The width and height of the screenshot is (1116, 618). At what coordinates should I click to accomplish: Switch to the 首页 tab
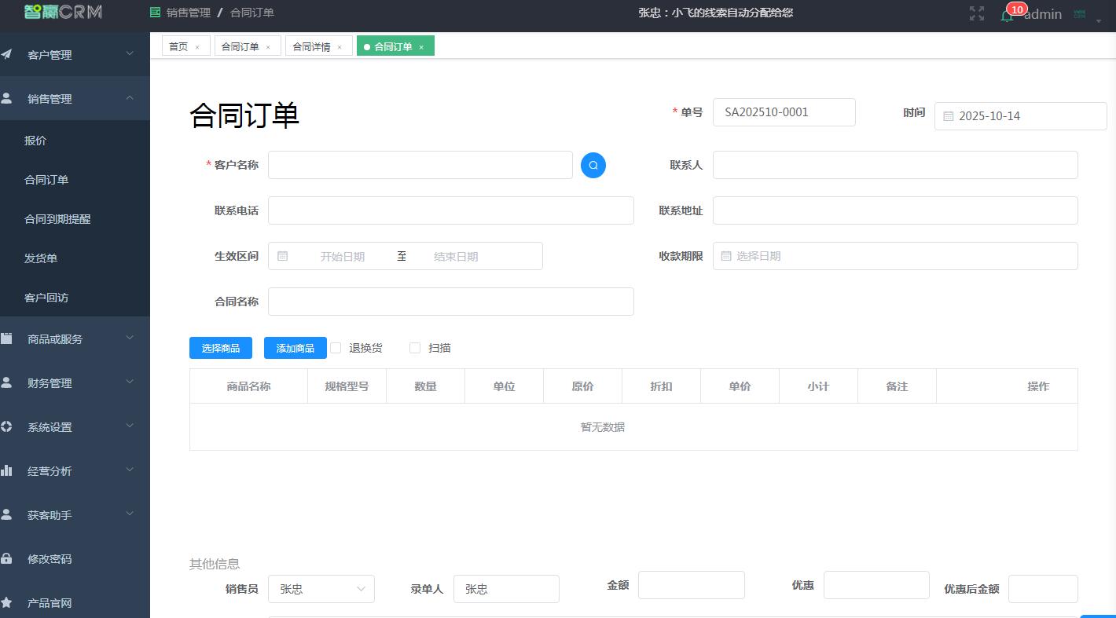(x=179, y=46)
